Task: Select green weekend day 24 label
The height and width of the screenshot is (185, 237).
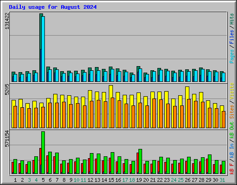Action: (174, 180)
